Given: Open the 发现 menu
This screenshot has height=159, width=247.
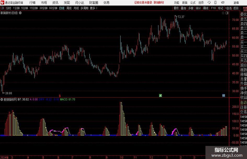Looking at the screenshot, I should pos(67,3).
